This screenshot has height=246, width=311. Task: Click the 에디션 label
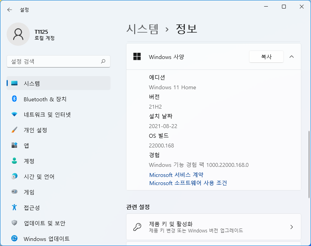click(157, 77)
